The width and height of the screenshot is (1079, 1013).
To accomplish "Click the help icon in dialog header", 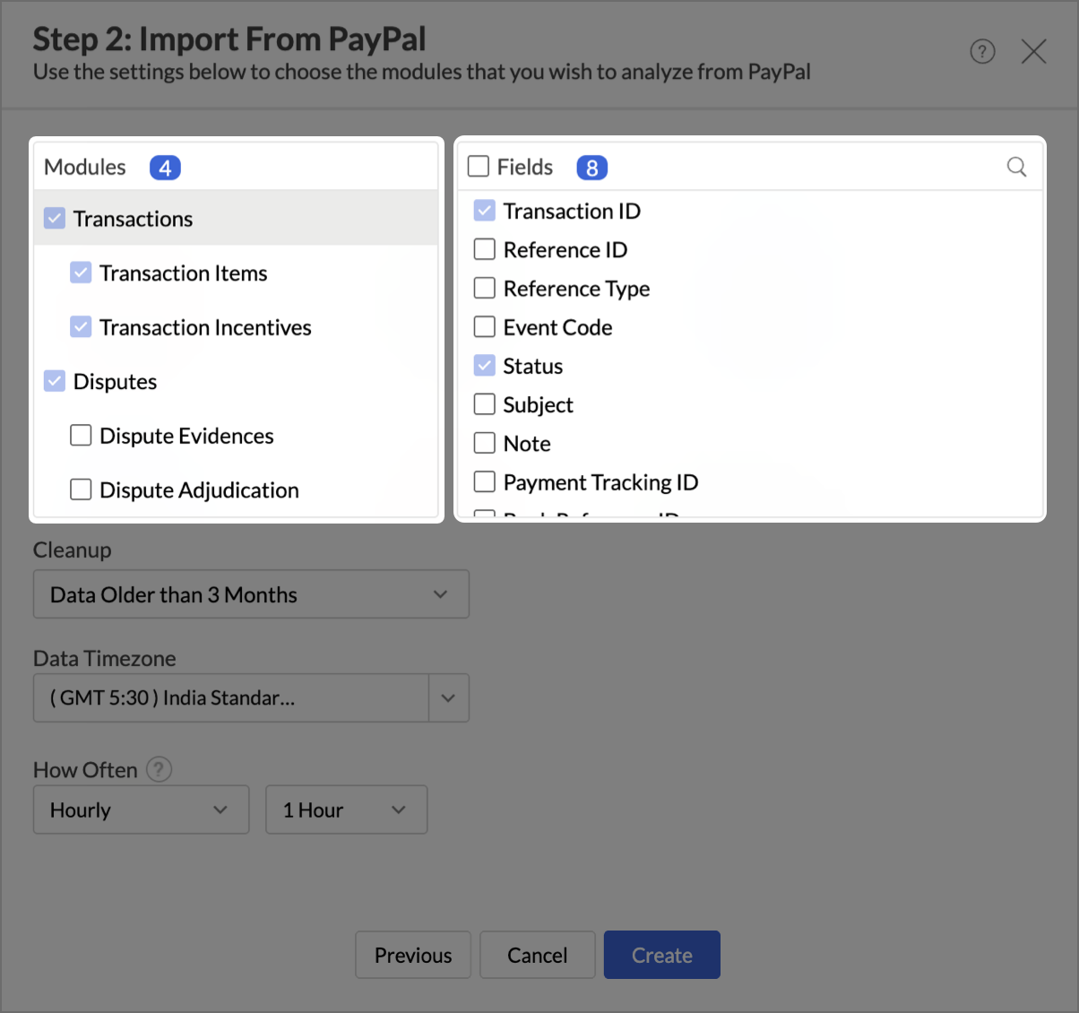I will (982, 52).
